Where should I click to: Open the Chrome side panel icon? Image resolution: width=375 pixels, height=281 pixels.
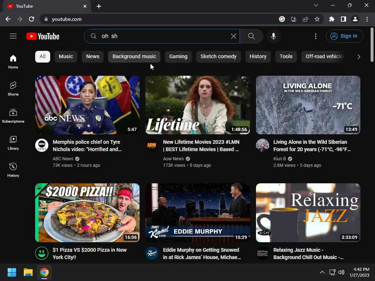coord(343,19)
